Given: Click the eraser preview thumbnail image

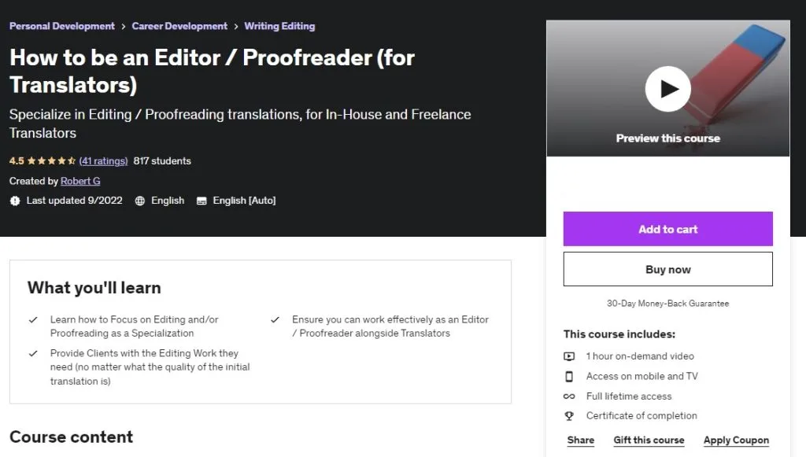Looking at the screenshot, I should (x=667, y=88).
